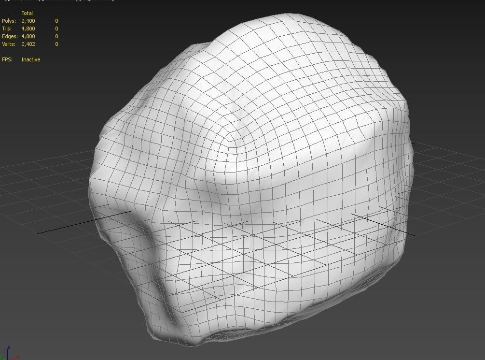
Task: Click the 'Total' statistics column header
Action: (27, 13)
